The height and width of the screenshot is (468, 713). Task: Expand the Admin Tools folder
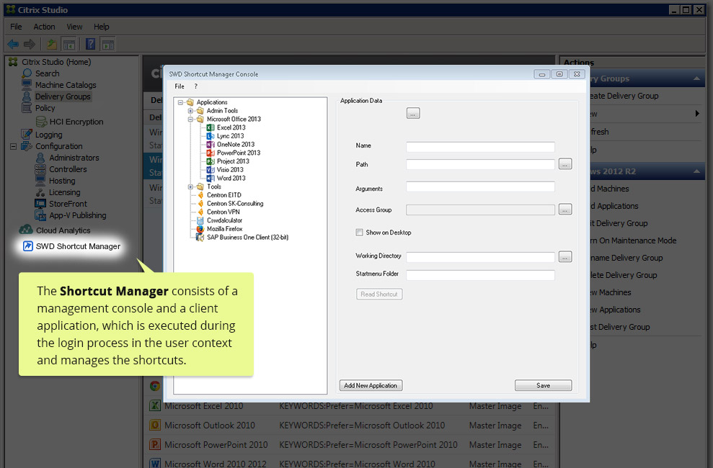pos(190,110)
